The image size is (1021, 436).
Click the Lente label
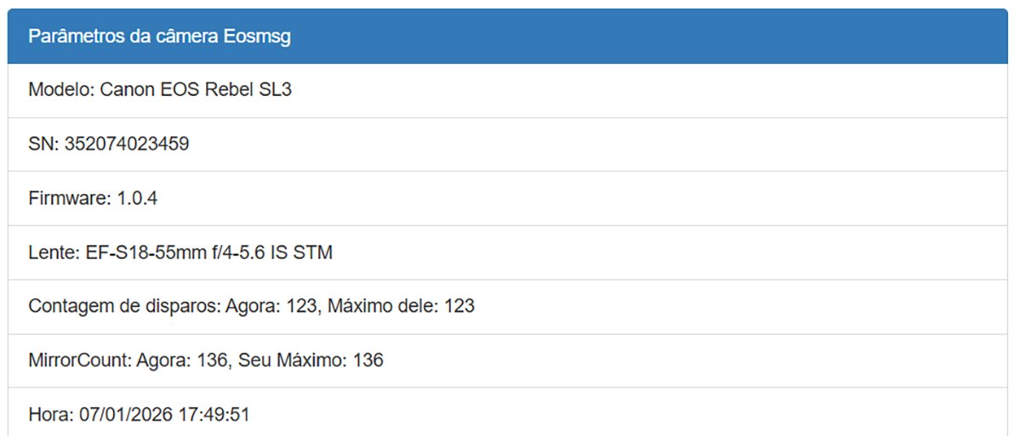[54, 252]
